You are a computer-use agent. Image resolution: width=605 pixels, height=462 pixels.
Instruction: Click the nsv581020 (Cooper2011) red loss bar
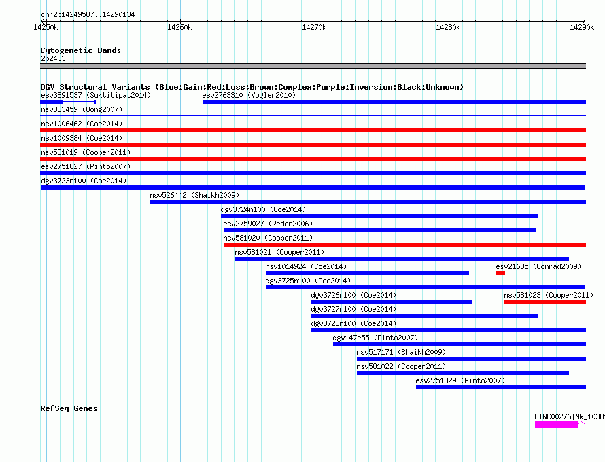pyautogui.click(x=404, y=245)
